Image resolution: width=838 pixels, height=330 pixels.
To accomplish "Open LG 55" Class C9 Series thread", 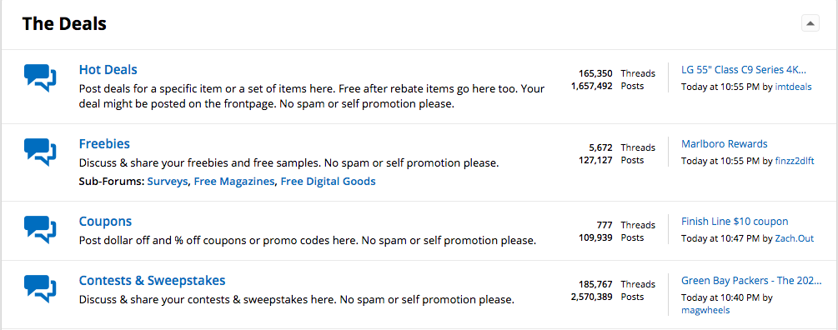I will (744, 70).
